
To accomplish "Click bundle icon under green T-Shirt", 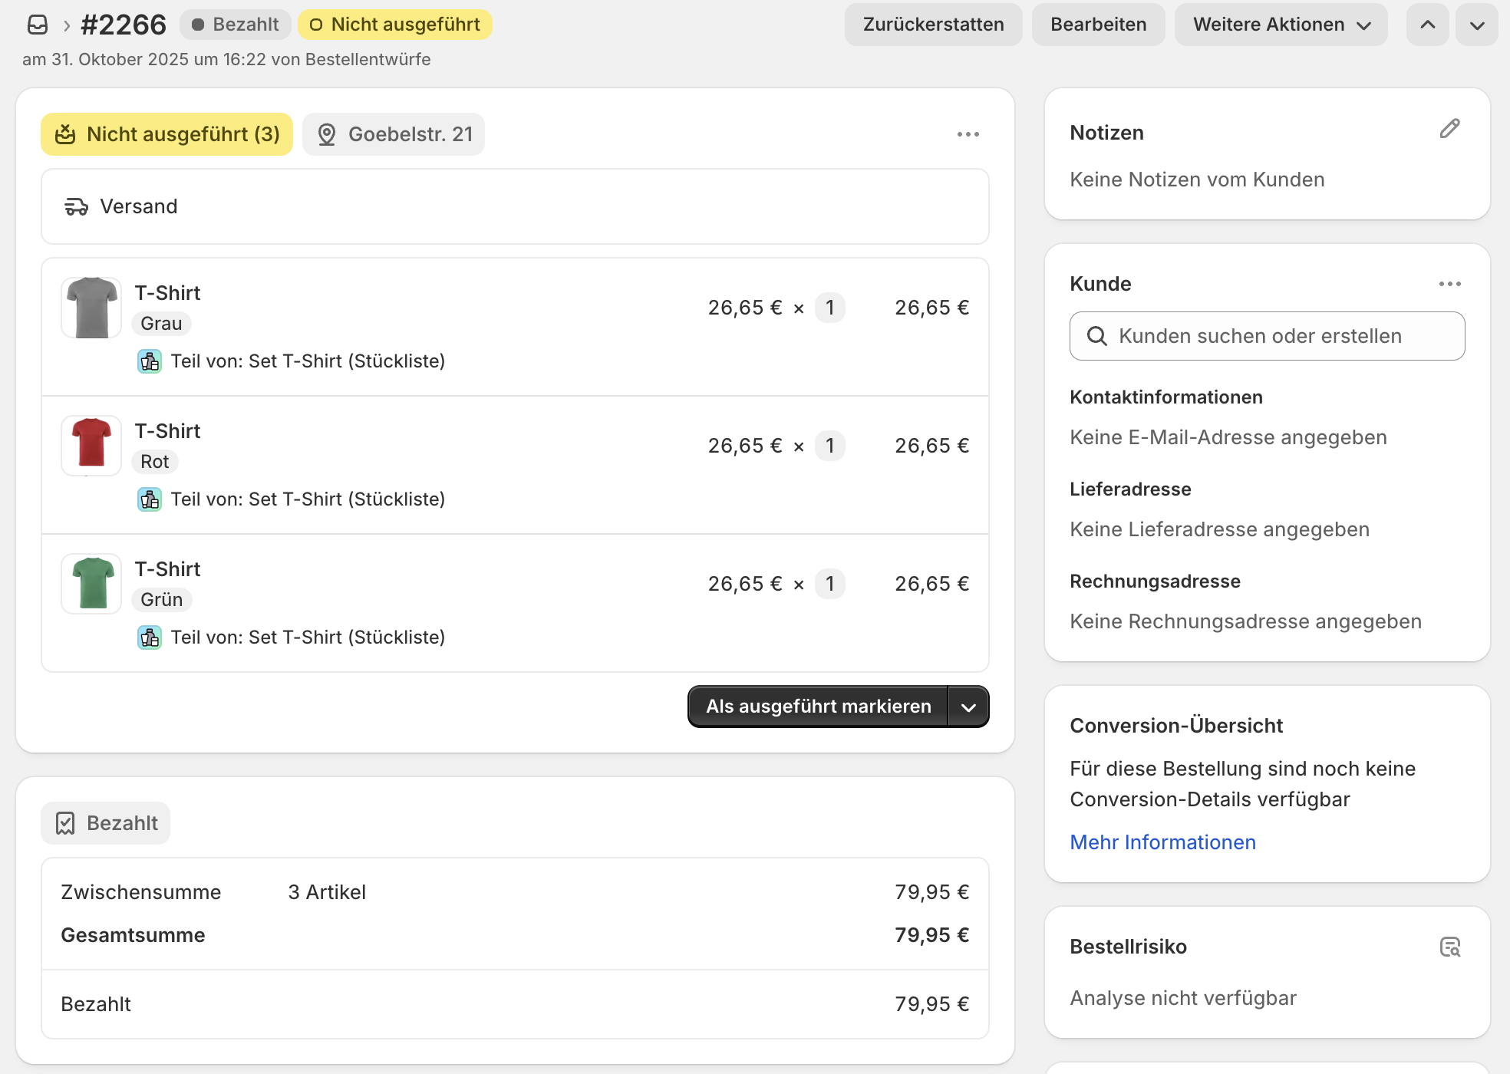I will (150, 637).
